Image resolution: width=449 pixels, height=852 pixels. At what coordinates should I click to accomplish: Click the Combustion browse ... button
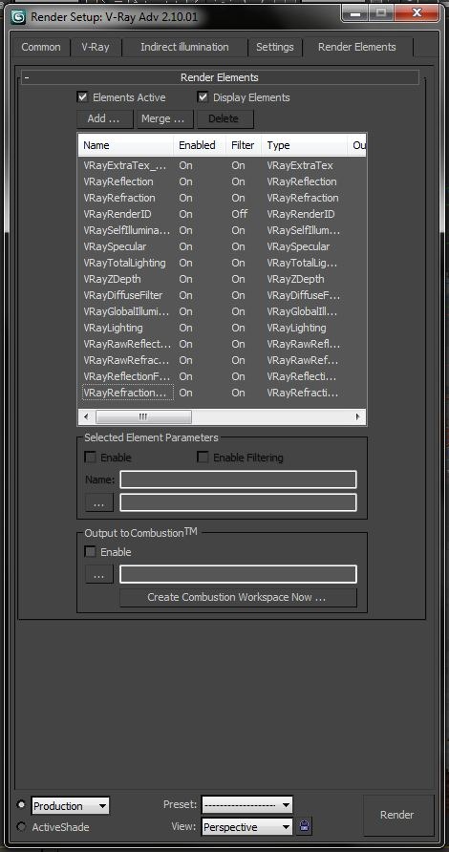click(x=99, y=574)
